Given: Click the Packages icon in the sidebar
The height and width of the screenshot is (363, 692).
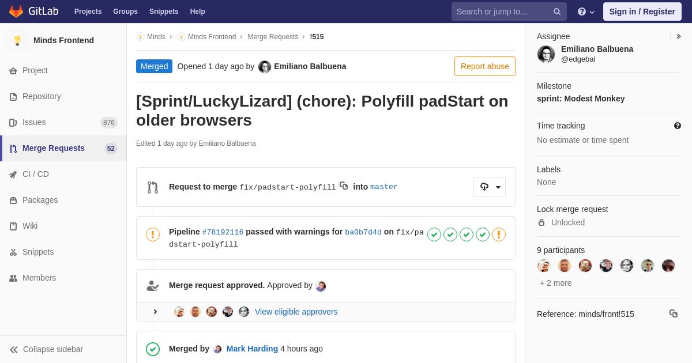Looking at the screenshot, I should coord(13,201).
